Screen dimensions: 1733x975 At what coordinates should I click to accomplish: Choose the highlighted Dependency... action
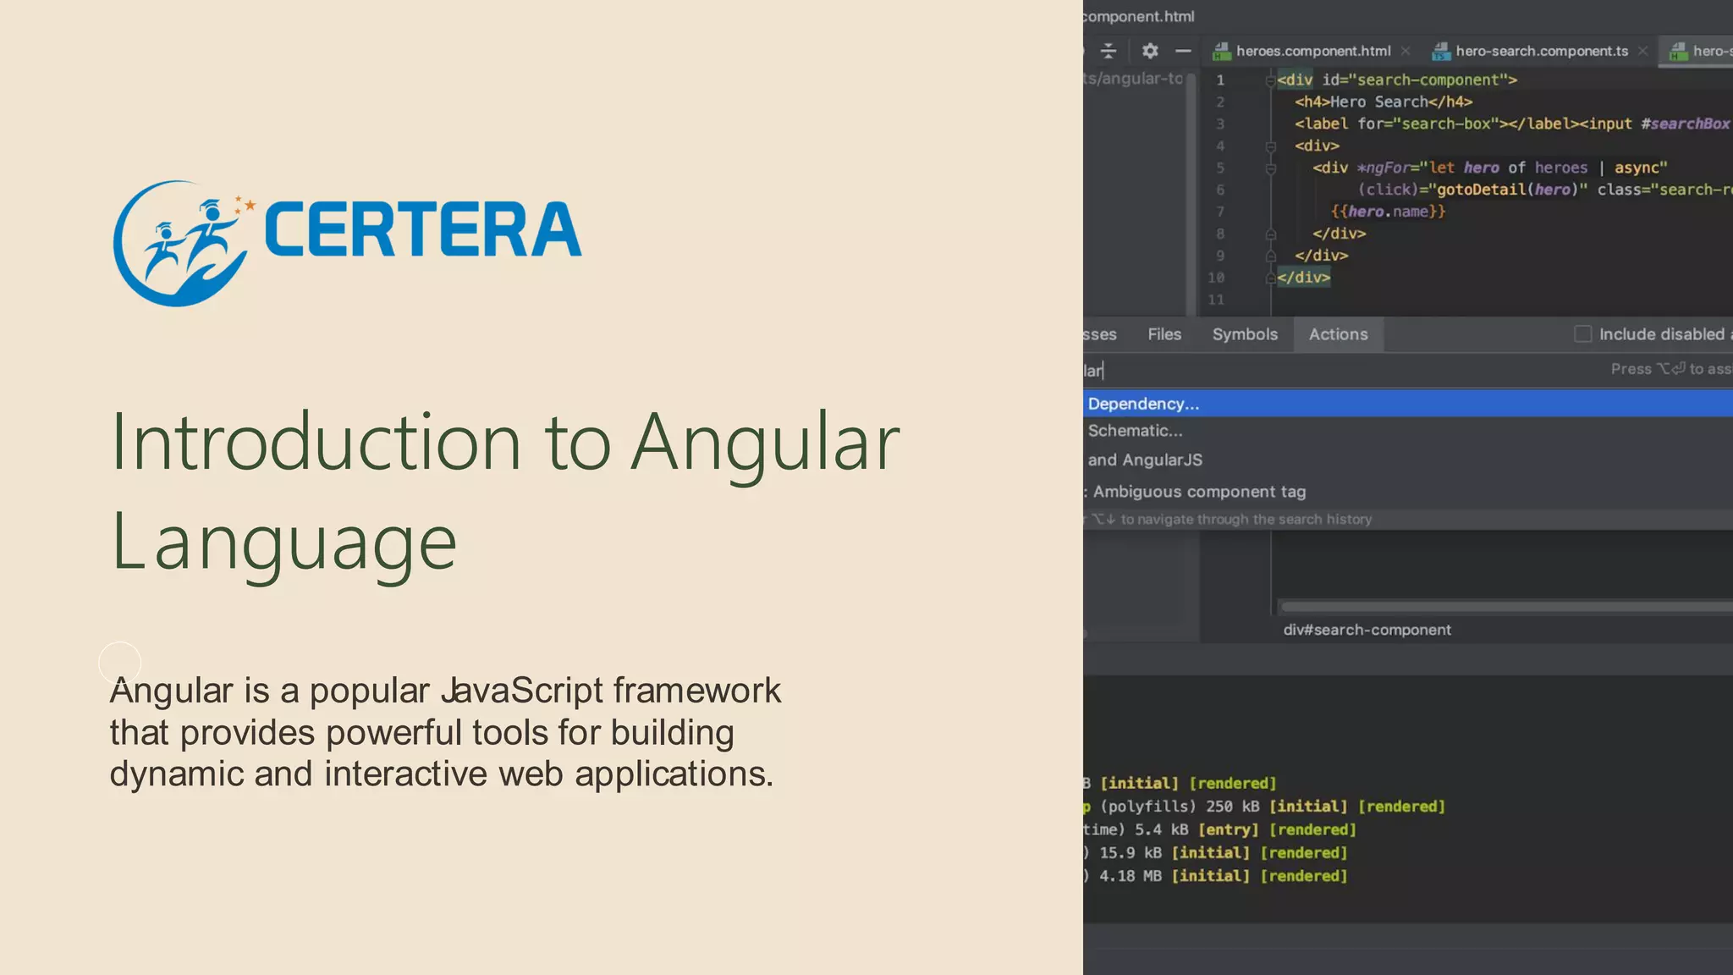tap(1143, 404)
